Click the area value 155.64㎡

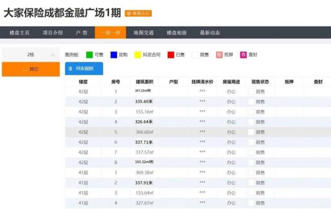(144, 193)
